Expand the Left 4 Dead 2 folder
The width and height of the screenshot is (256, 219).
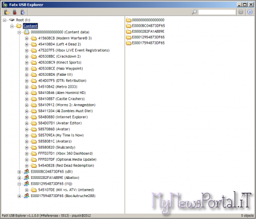(27, 44)
